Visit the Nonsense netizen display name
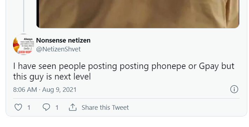249x127 pixels. coord(63,40)
